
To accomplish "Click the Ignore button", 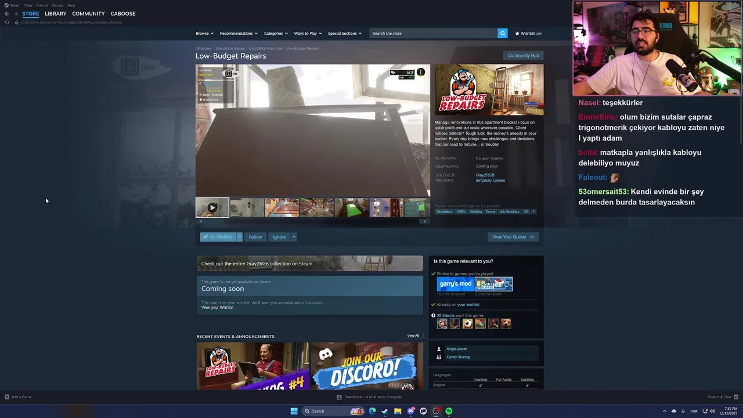I will 279,237.
